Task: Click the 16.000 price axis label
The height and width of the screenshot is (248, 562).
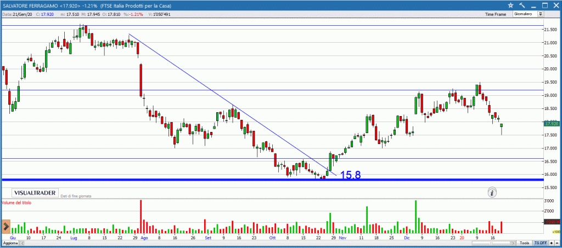Action: pos(551,175)
